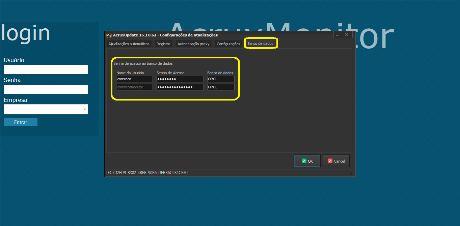Click the disabled consincomonitor username field

tap(134, 87)
